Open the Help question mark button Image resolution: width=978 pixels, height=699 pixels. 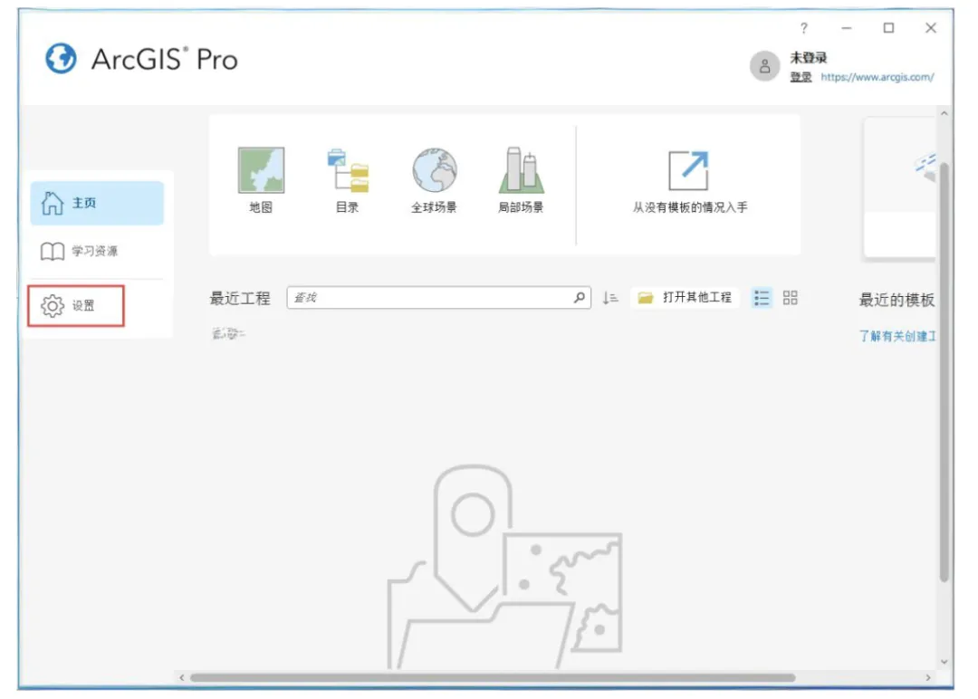(804, 28)
